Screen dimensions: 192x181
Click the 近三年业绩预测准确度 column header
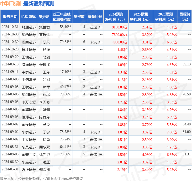point(62,17)
